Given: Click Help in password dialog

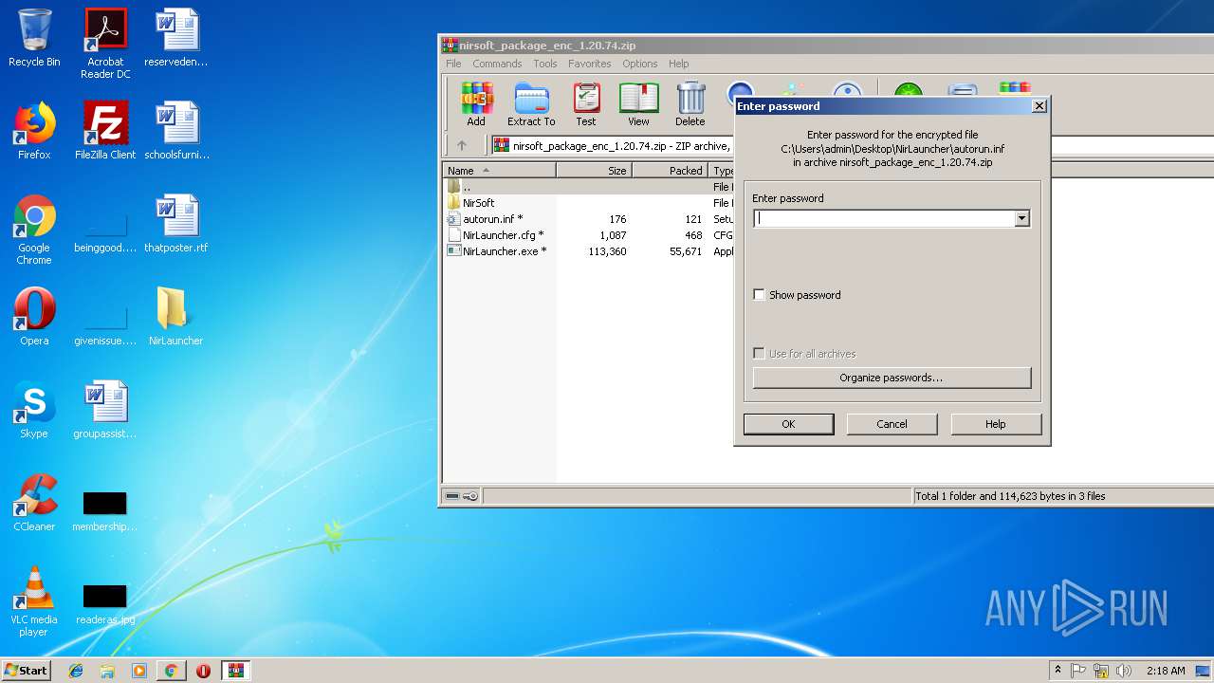Looking at the screenshot, I should pos(996,424).
